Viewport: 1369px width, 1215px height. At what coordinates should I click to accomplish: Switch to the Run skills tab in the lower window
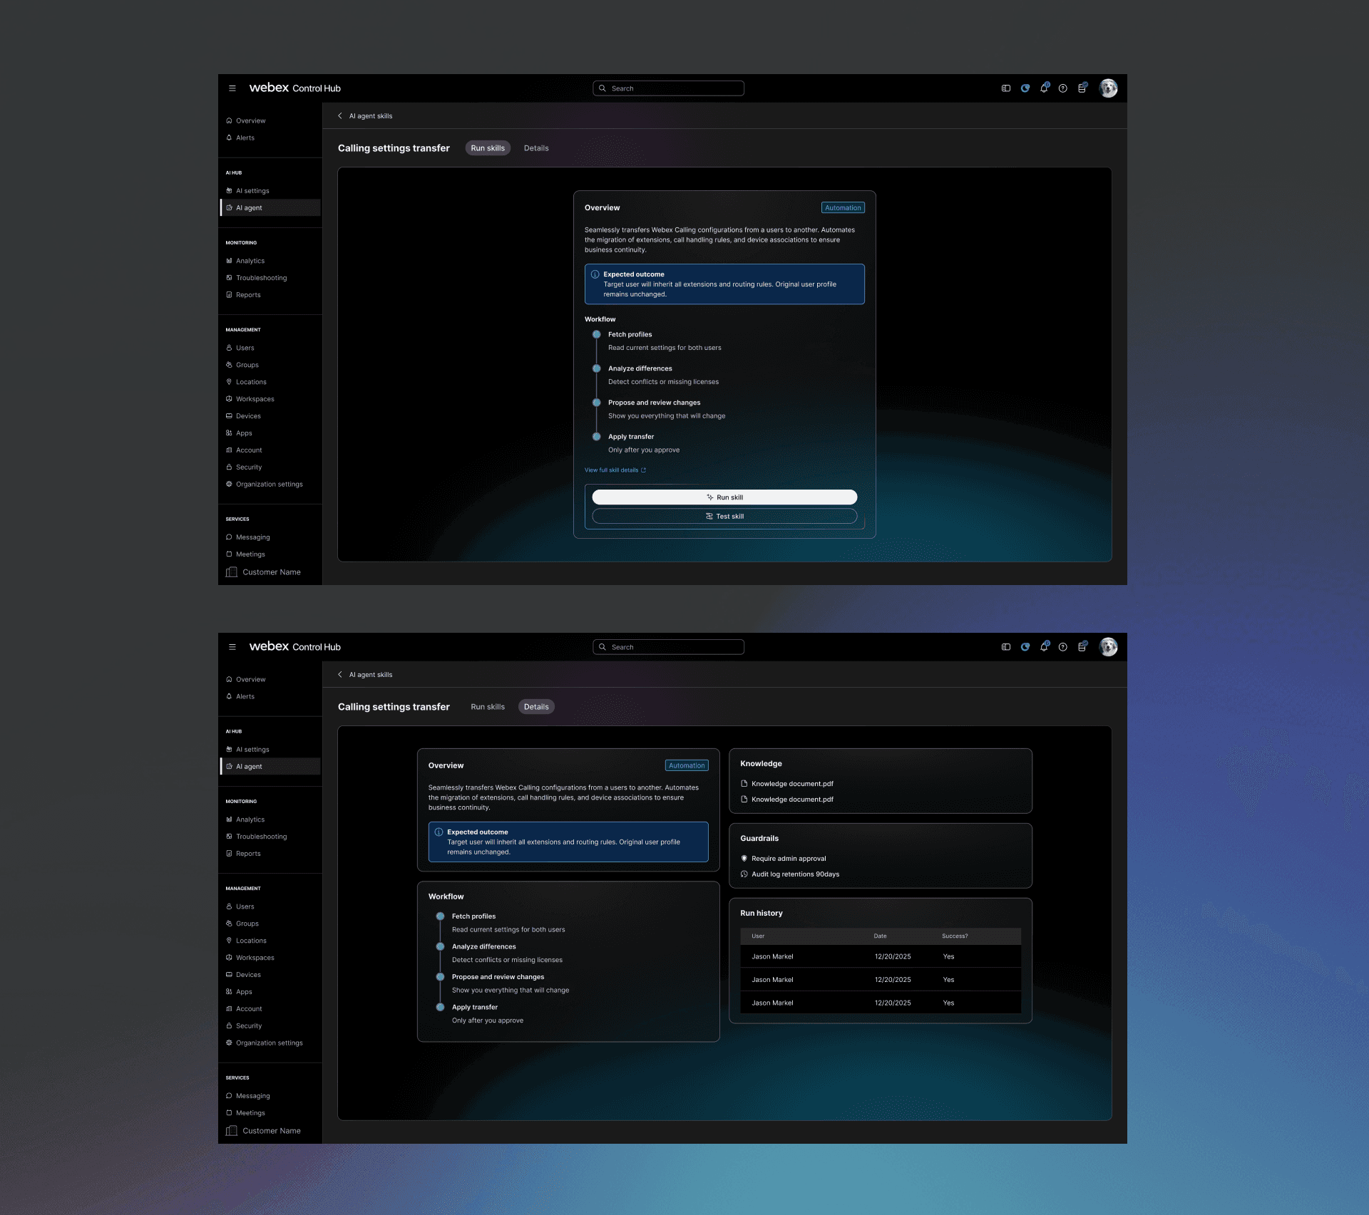coord(488,707)
